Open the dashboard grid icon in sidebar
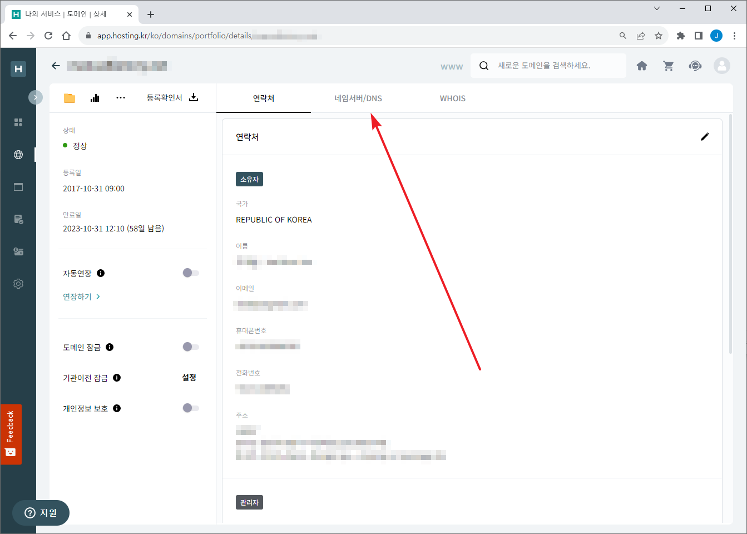Screen dimensions: 747x534 pyautogui.click(x=18, y=122)
